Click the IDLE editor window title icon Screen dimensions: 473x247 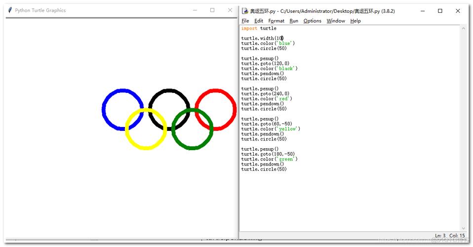coord(245,11)
